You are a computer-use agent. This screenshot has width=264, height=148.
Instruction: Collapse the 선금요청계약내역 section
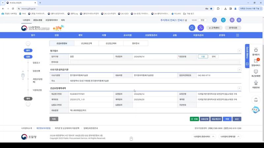pos(239,88)
